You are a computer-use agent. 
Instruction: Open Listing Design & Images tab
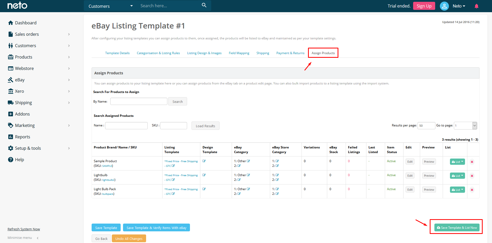204,53
